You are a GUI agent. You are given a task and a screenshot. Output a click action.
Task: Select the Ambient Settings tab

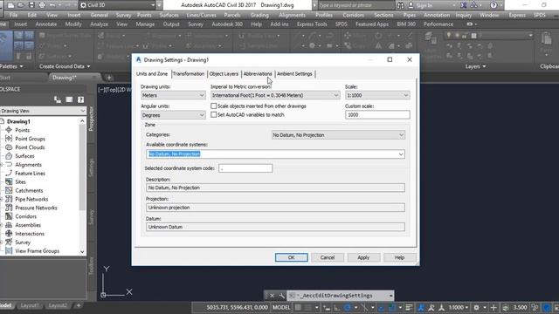coord(294,73)
